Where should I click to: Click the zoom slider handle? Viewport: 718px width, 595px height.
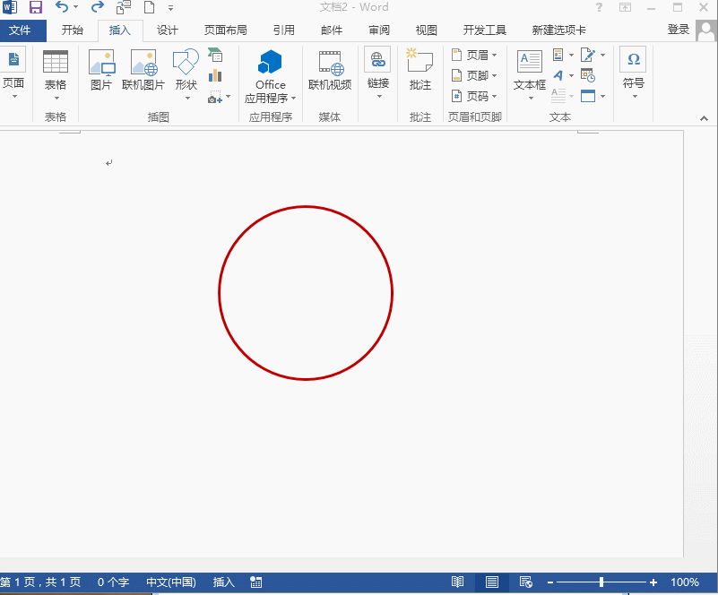coord(601,582)
